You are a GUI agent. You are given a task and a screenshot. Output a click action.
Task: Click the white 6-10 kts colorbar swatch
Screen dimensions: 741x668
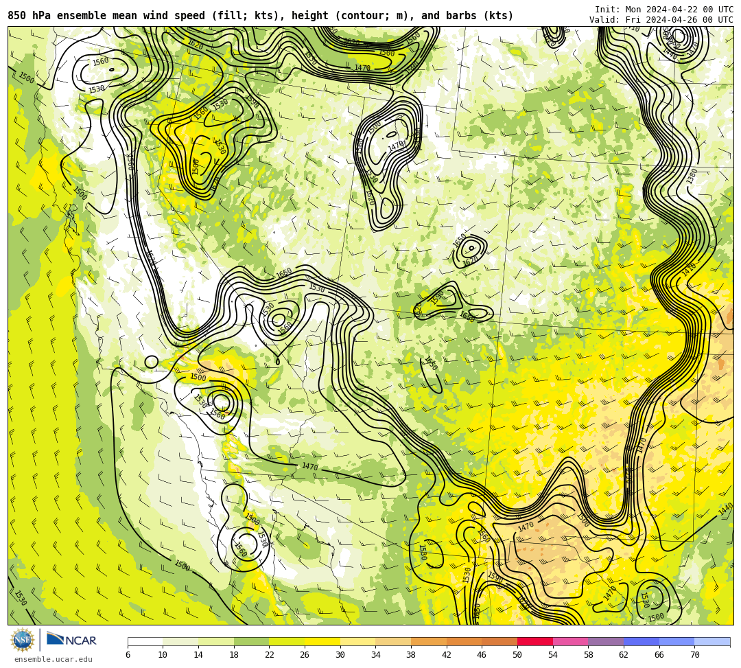[145, 641]
